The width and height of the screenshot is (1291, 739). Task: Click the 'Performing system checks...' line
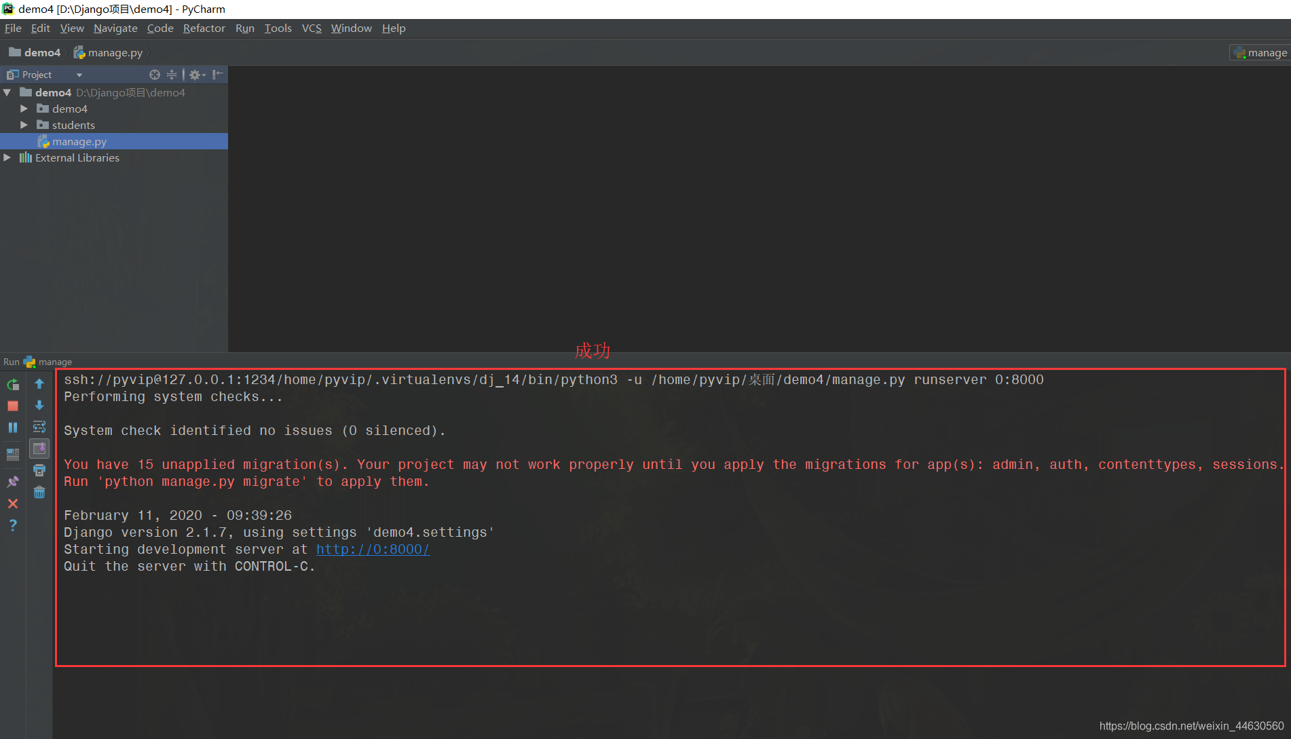click(x=173, y=396)
